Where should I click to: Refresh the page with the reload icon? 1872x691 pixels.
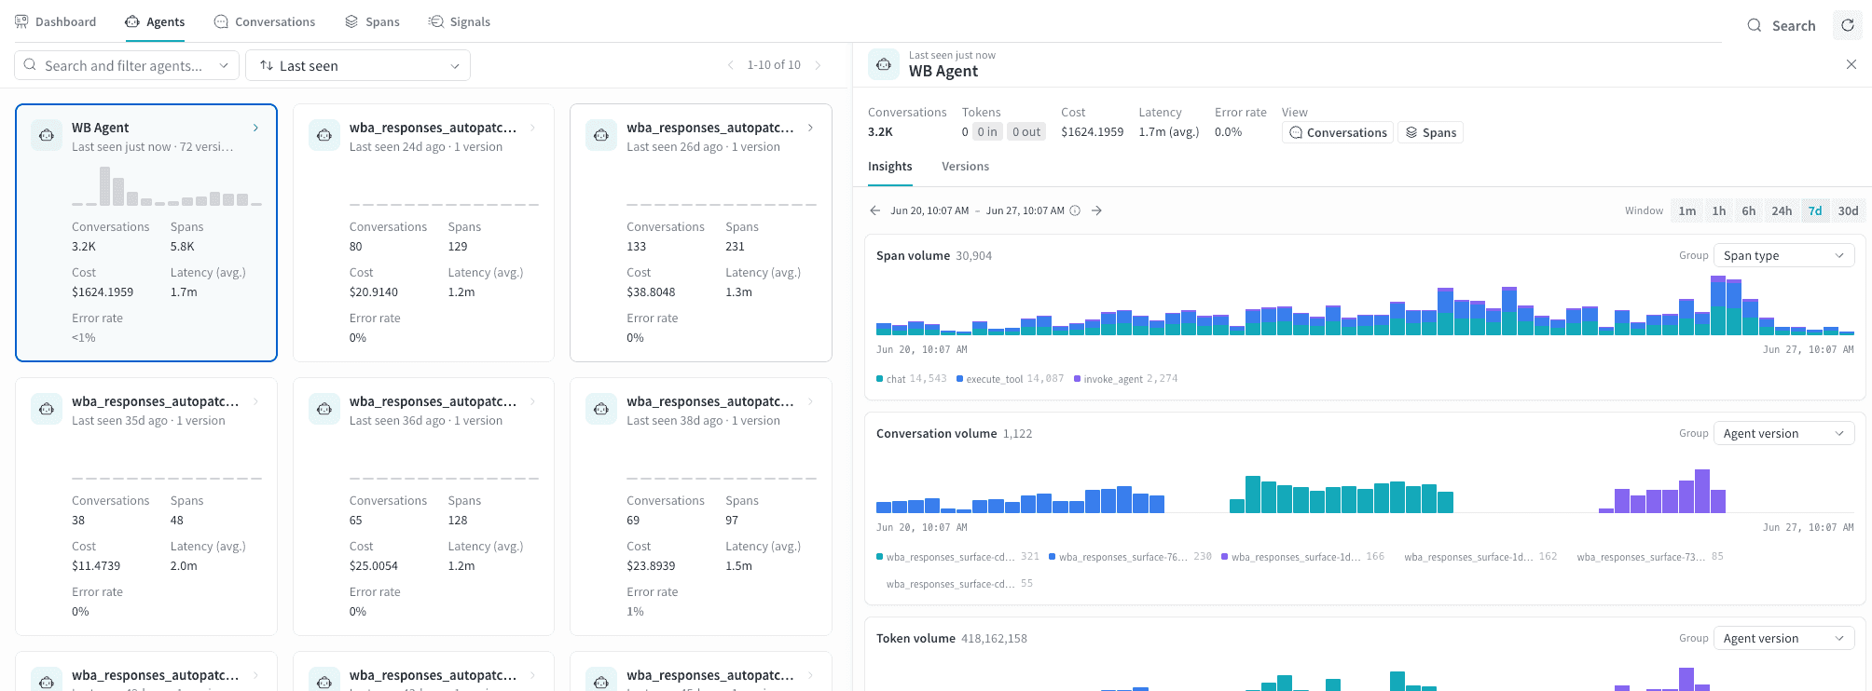(x=1848, y=25)
